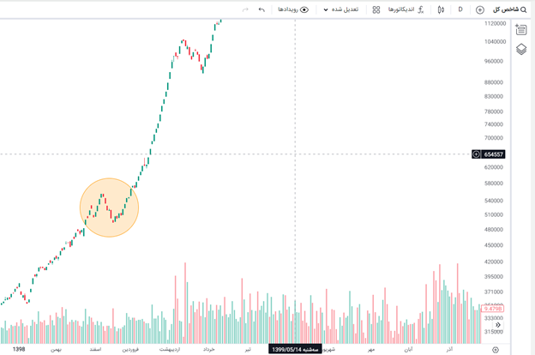535x355 pixels.
Task: Add a symbol with the plus-circle icon
Action: tap(480, 9)
